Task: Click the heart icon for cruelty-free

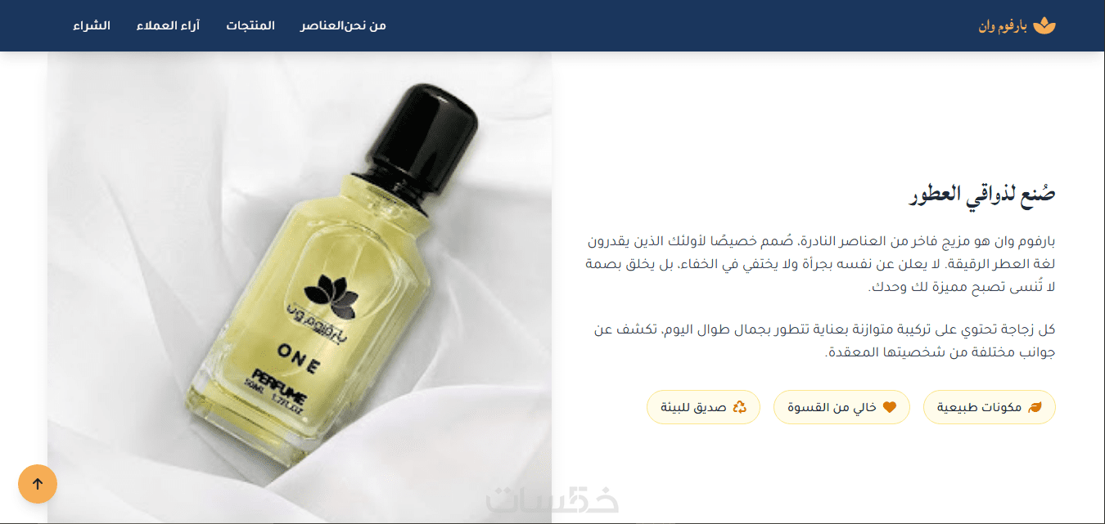Action: tap(890, 407)
